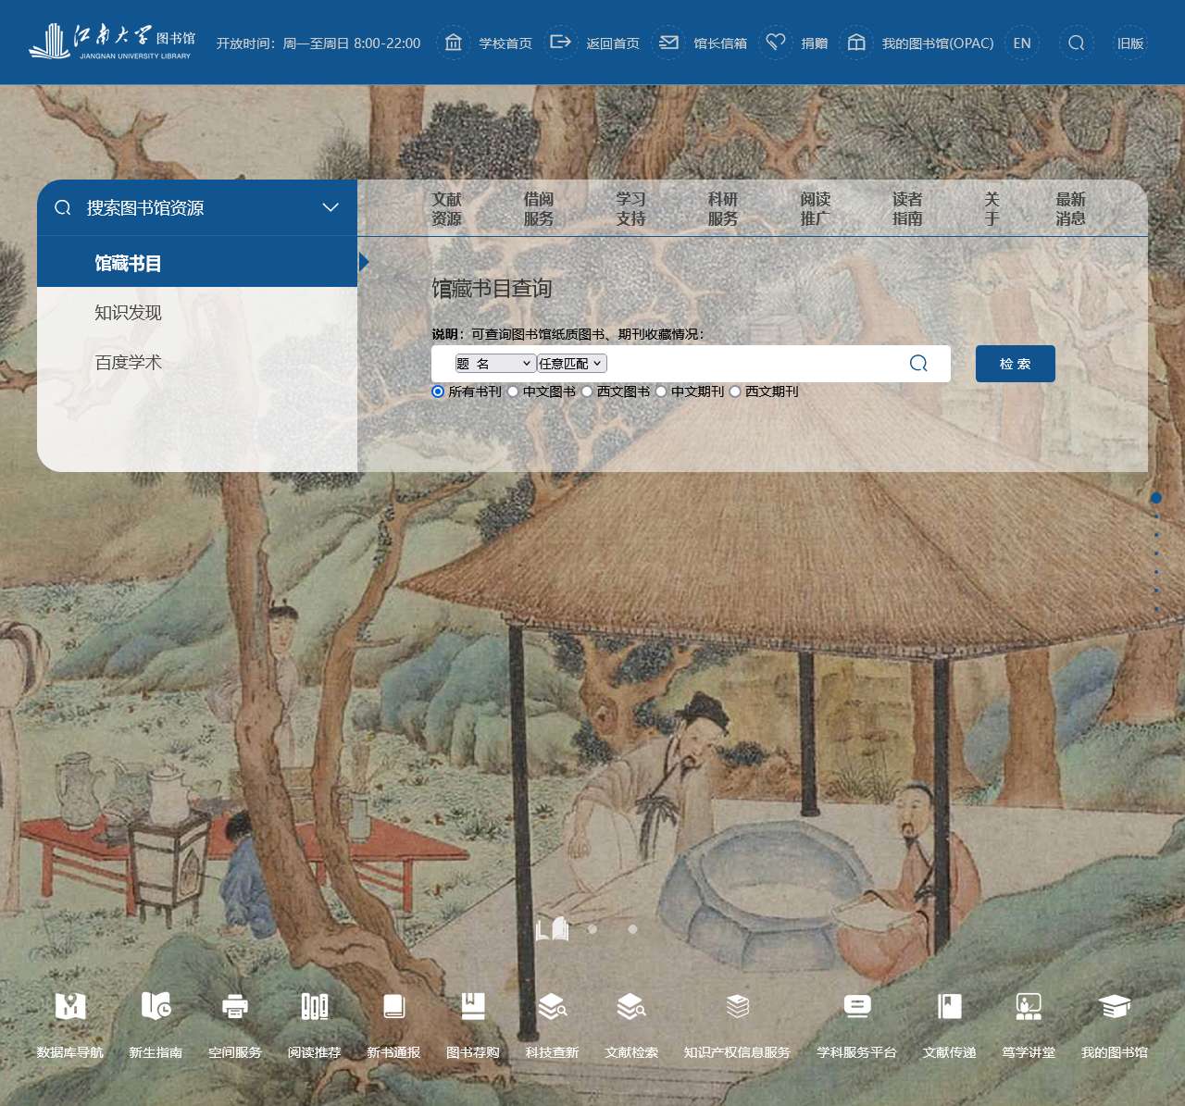Click the Jiangnan University Library logo
1185x1106 pixels.
[x=111, y=42]
